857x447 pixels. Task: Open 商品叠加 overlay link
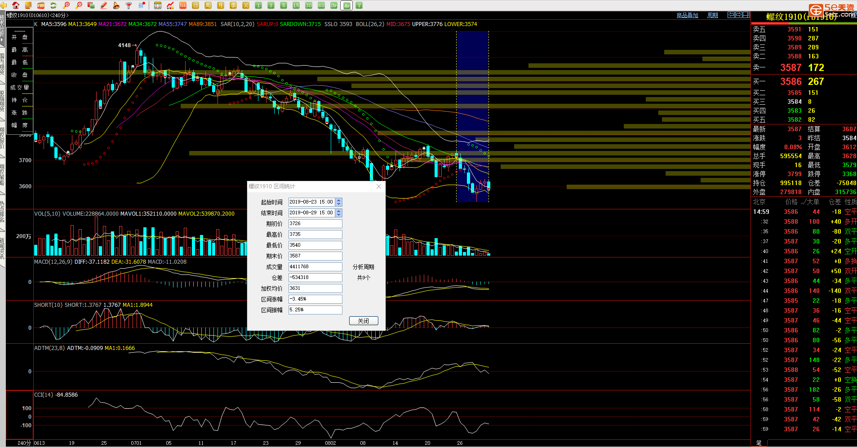[x=687, y=15]
